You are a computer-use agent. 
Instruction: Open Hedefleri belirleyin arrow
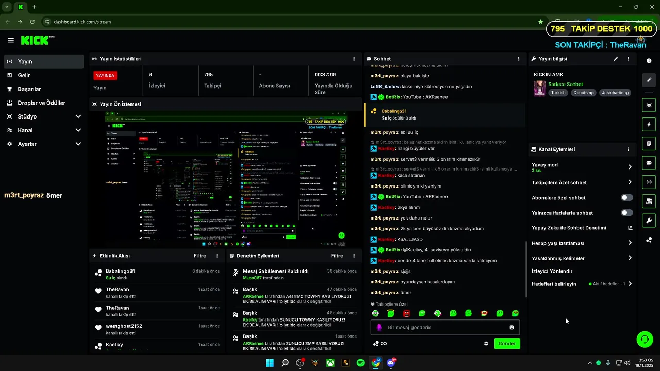[x=630, y=284]
